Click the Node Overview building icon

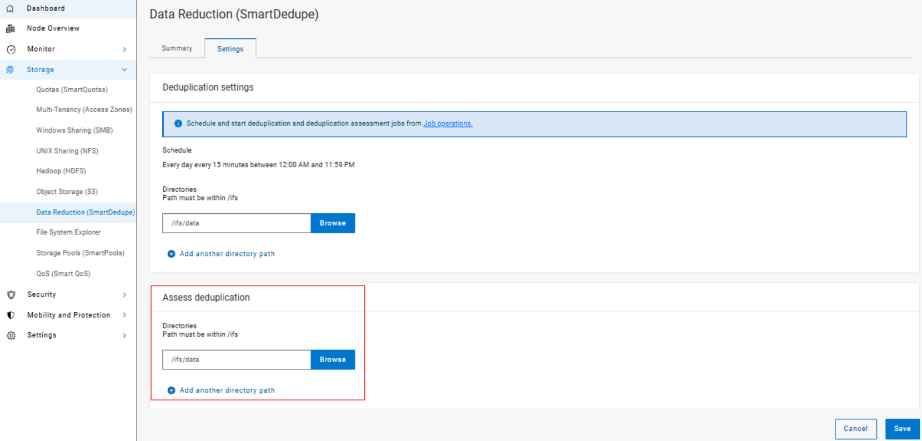[10, 29]
